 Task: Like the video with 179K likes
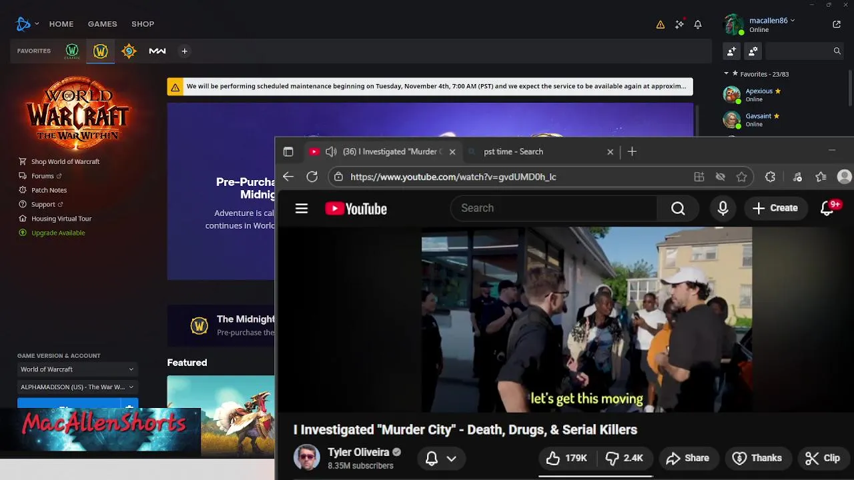567,459
